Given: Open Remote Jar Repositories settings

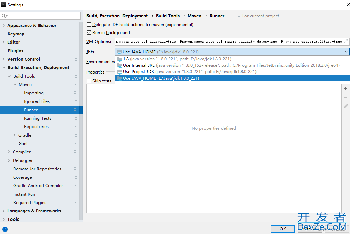Looking at the screenshot, I should (37, 169).
